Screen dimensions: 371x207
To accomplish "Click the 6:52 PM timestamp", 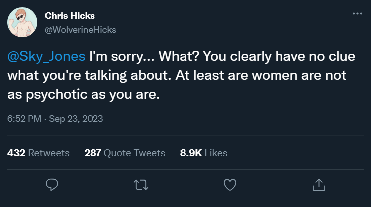I will (x=23, y=119).
